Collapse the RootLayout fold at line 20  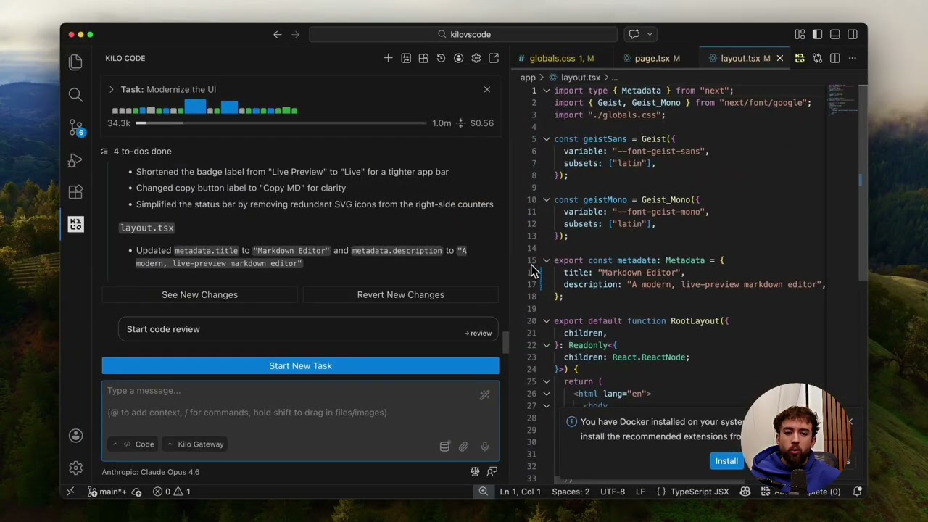click(547, 320)
